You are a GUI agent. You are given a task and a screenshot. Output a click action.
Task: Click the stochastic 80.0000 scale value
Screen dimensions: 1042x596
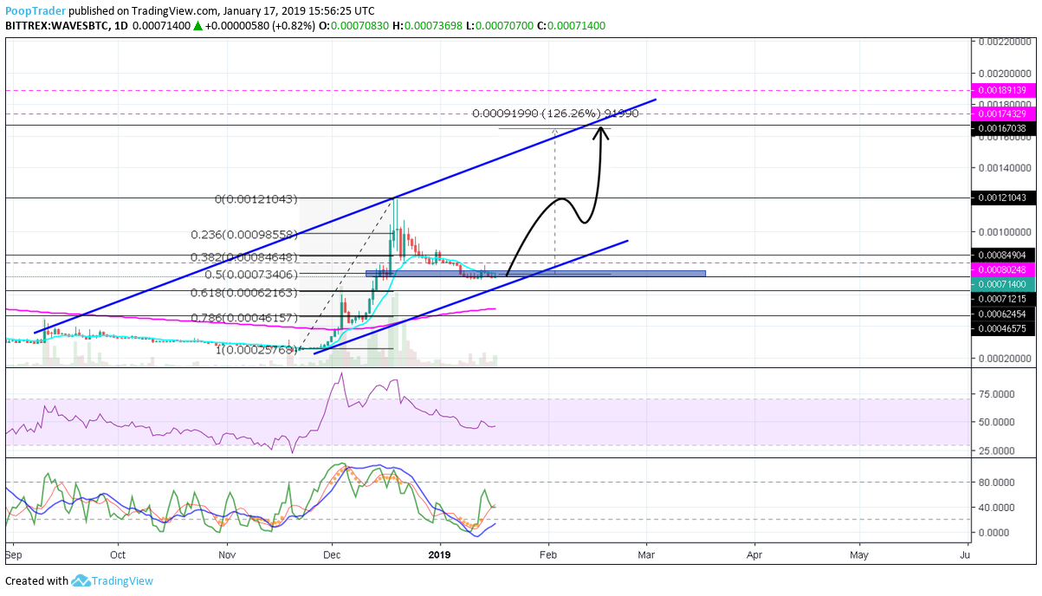[995, 482]
